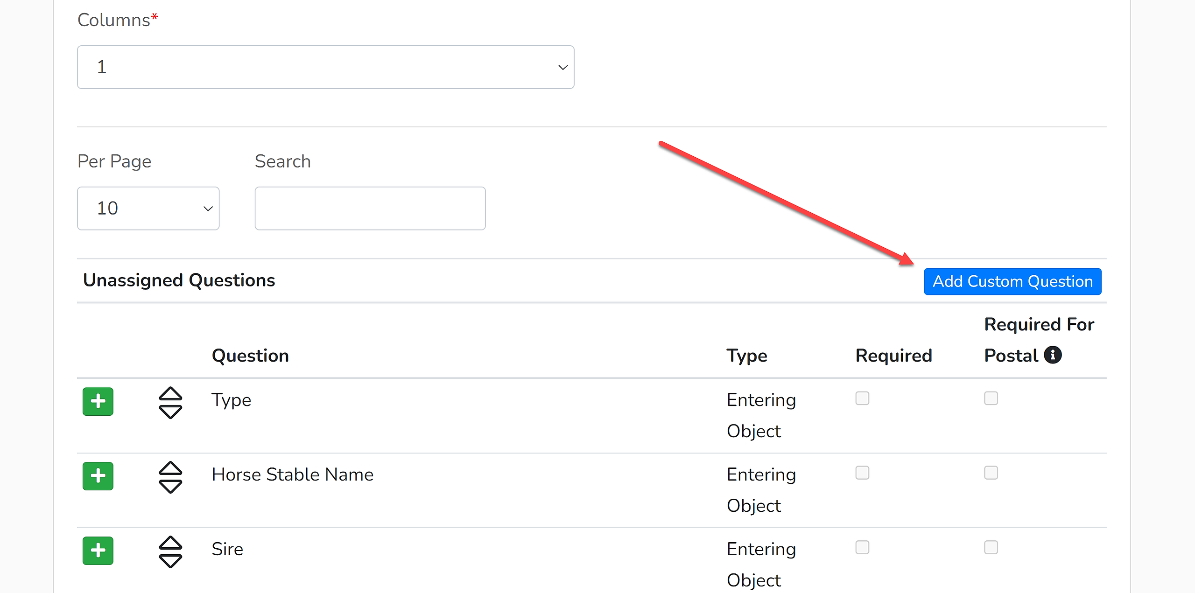Click info icon next to Required For Postal

click(1053, 355)
